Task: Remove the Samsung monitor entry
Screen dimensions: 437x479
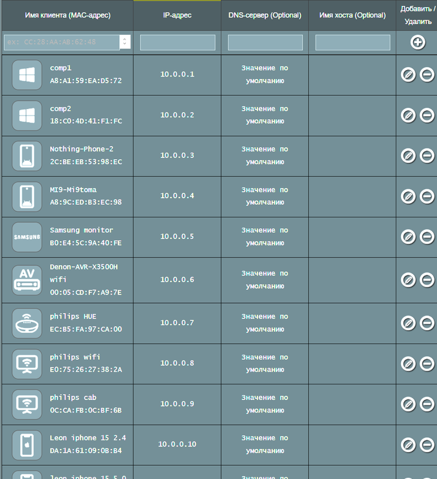Action: 427,237
